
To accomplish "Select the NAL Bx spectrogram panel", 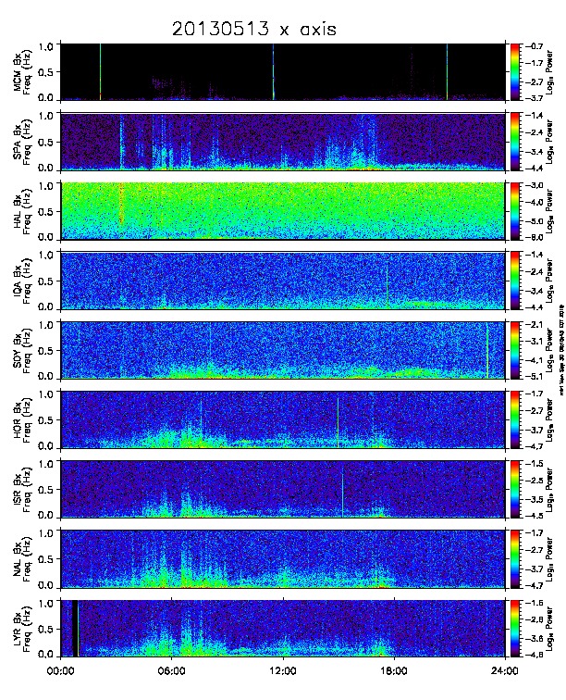I will (283, 559).
